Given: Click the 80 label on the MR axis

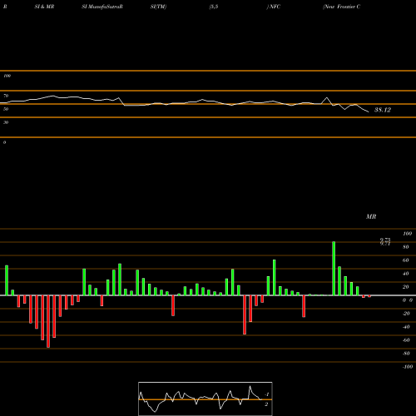Looking at the screenshot, I should pos(406,247).
